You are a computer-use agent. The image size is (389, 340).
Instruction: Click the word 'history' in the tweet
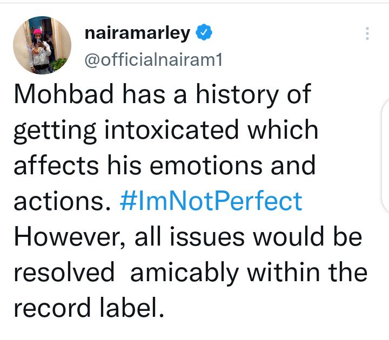pyautogui.click(x=237, y=94)
